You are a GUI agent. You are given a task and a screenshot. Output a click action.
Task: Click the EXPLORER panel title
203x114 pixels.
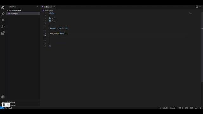pyautogui.click(x=12, y=7)
